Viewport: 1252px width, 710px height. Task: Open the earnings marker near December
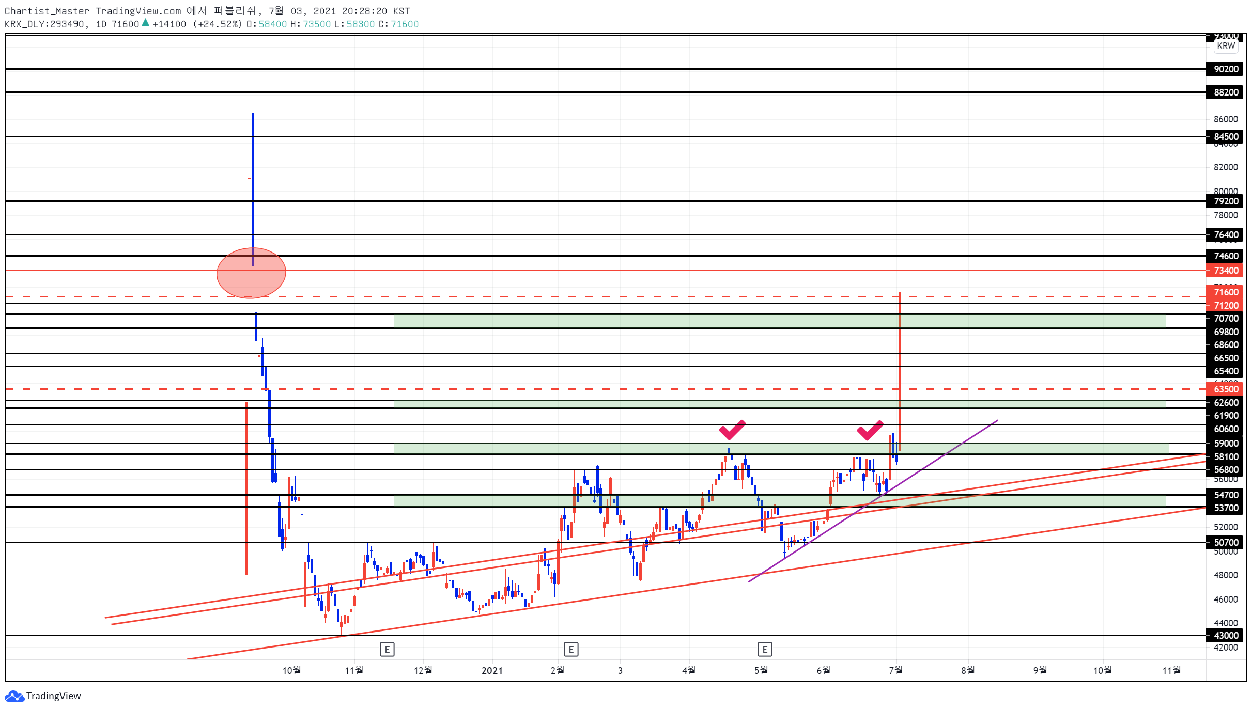coord(387,649)
